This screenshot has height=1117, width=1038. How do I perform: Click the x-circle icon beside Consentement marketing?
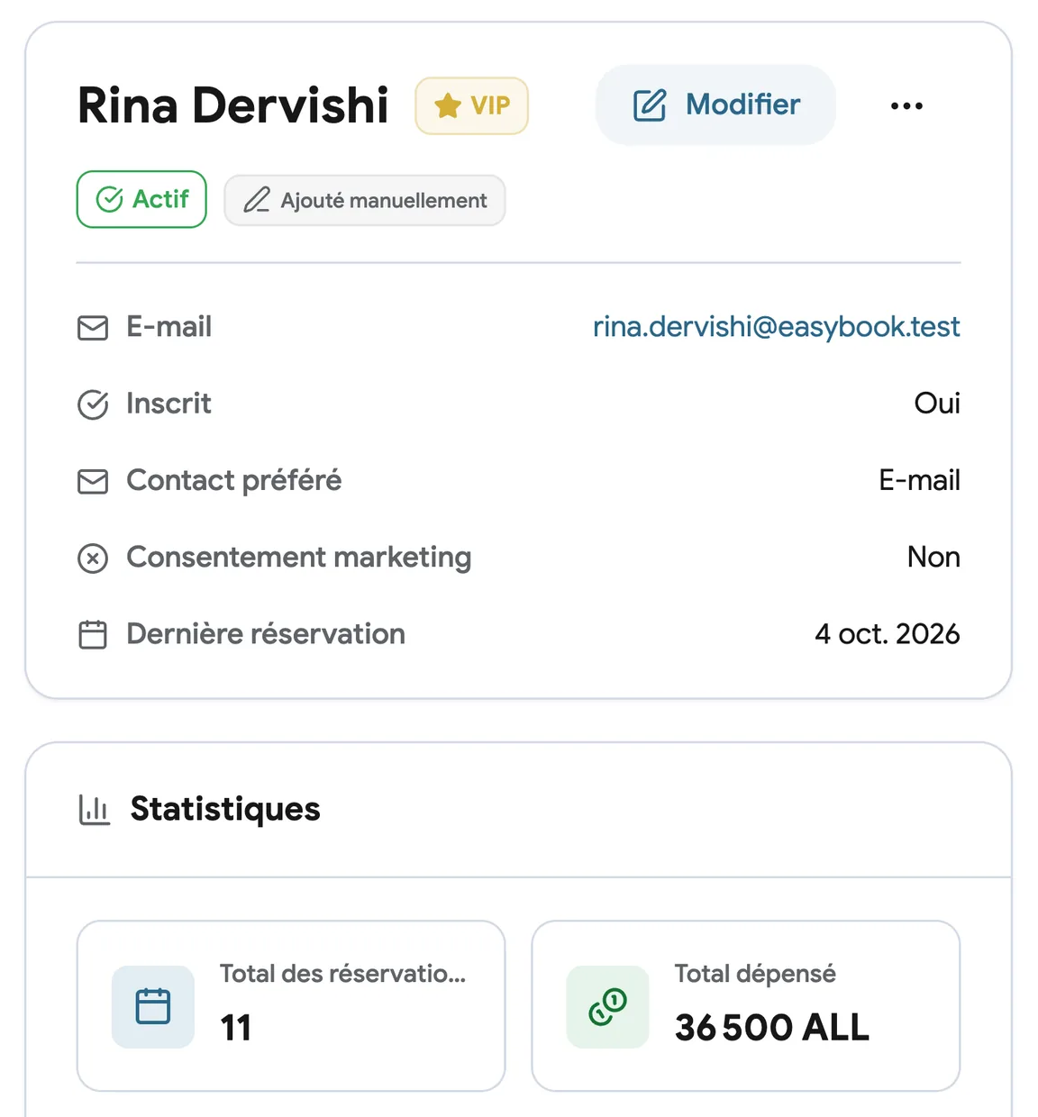click(x=93, y=558)
